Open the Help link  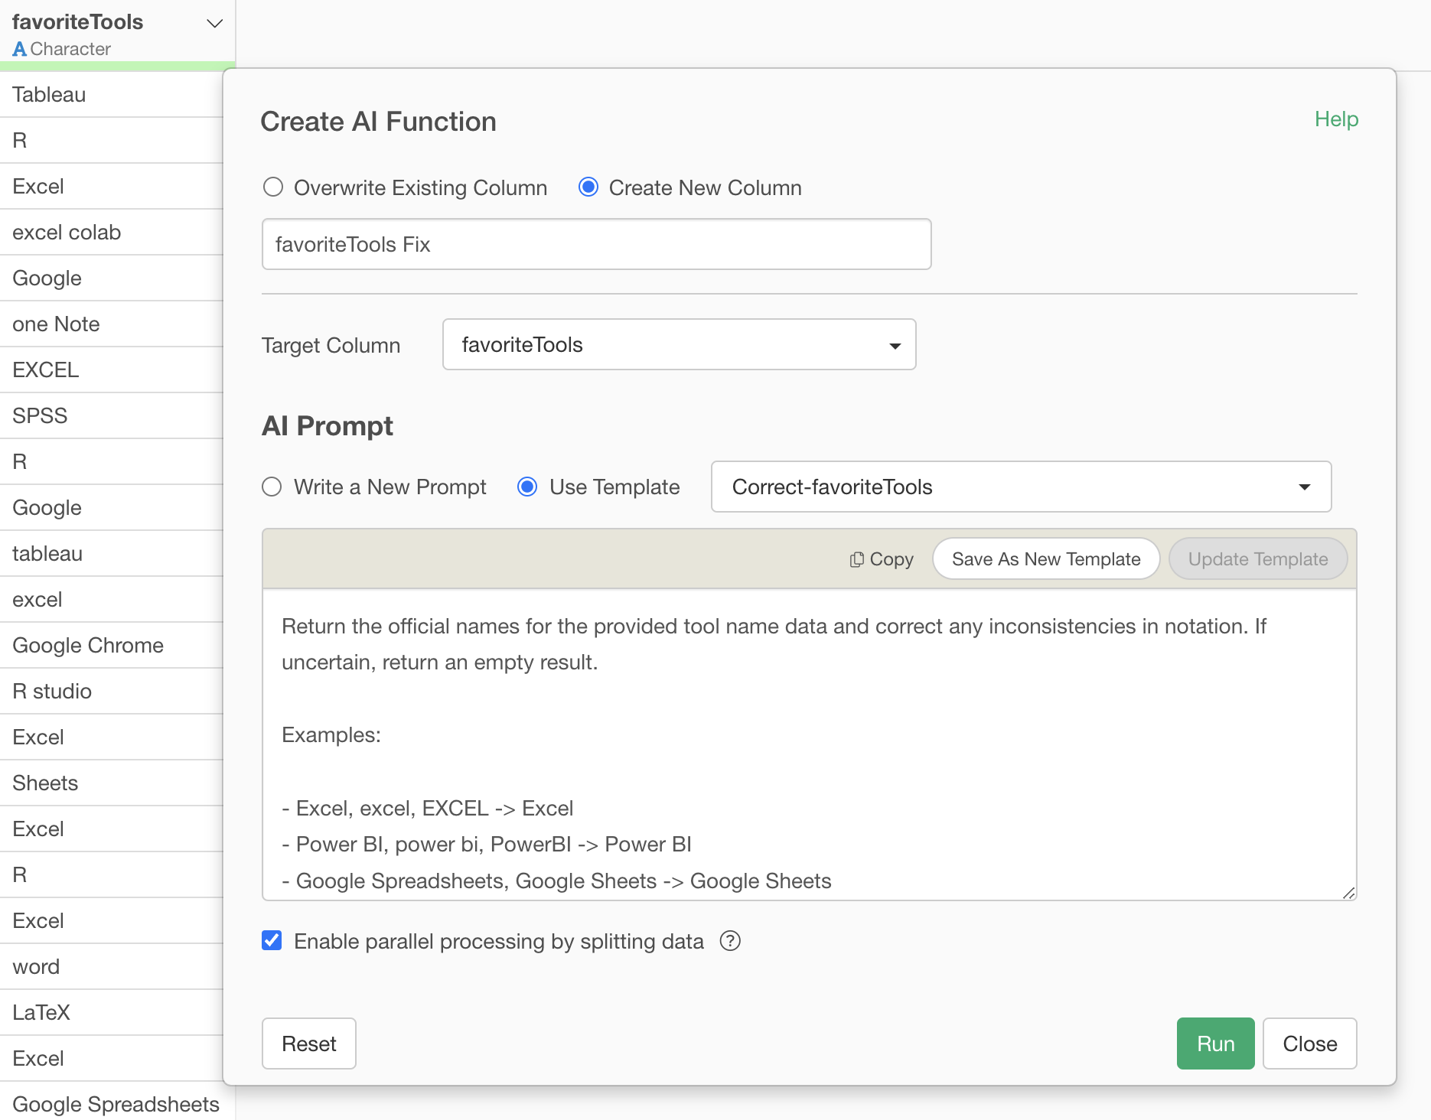point(1336,119)
